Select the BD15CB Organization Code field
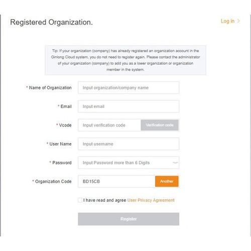The height and width of the screenshot is (251, 251). pos(116,181)
